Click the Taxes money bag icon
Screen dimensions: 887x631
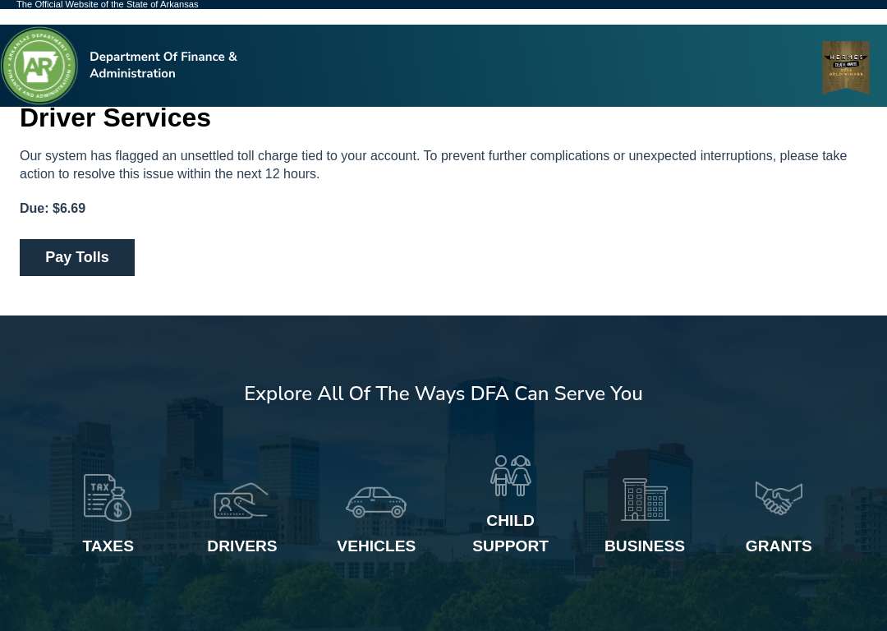coord(108,497)
